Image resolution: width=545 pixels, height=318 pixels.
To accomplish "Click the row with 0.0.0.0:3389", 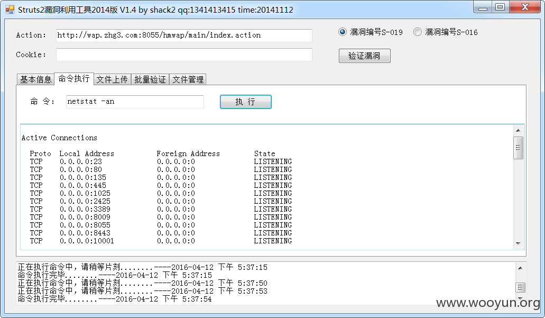I will [161, 209].
